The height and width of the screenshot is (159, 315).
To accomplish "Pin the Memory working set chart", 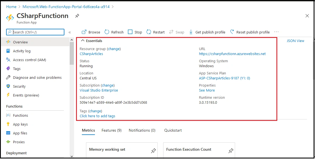I will tap(153, 151).
